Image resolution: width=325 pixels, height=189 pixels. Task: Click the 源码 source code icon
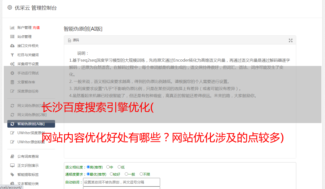click(70, 40)
